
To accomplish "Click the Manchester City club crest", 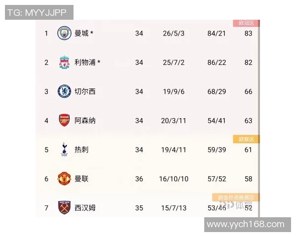I will tap(64, 33).
